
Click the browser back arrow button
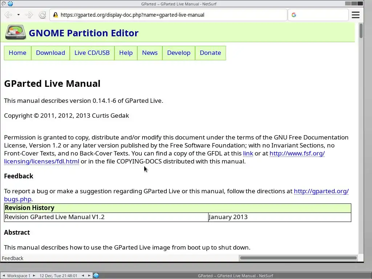[x=8, y=15]
